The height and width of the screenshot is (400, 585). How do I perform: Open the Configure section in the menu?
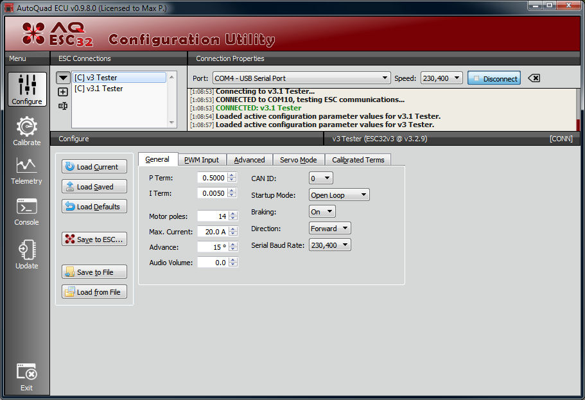point(27,89)
